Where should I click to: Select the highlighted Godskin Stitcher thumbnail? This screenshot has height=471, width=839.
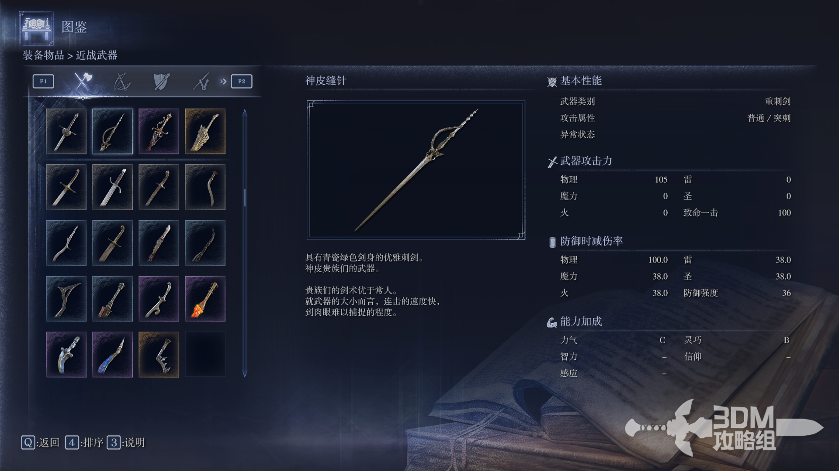[x=112, y=131]
